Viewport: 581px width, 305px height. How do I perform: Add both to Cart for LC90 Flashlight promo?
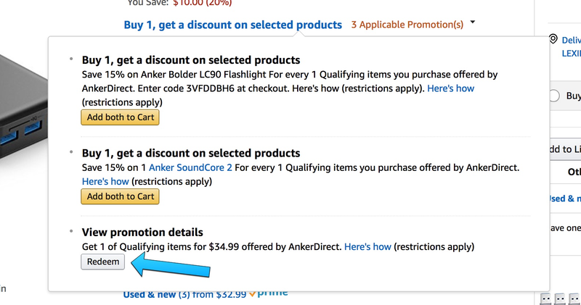pos(120,117)
